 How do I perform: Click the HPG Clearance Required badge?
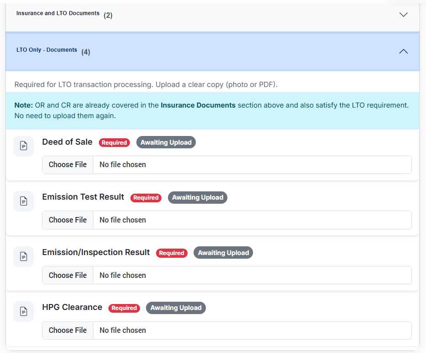tap(124, 308)
